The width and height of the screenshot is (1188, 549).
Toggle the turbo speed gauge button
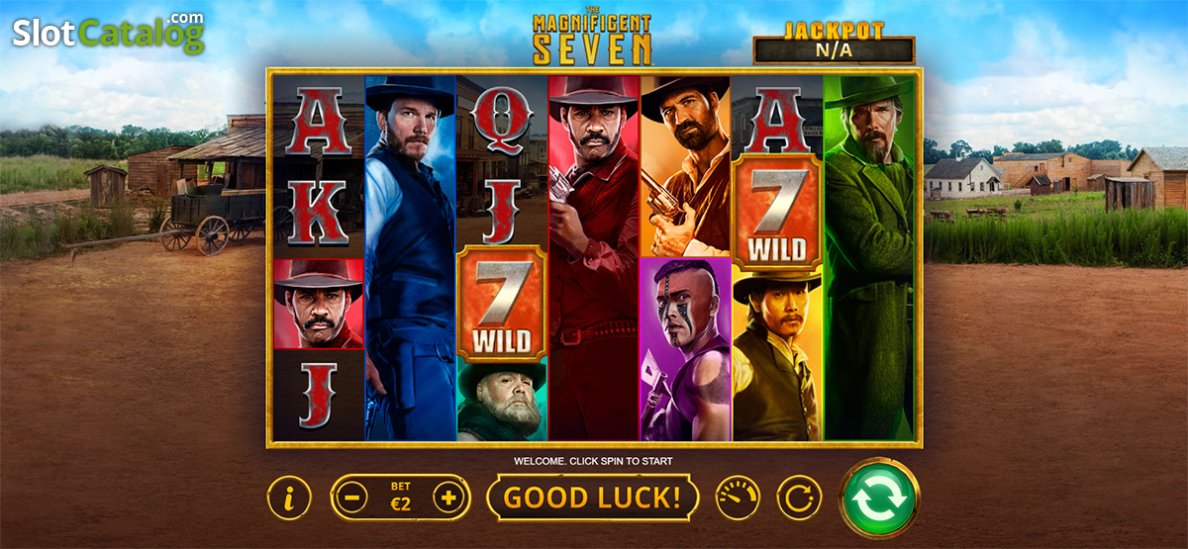738,498
